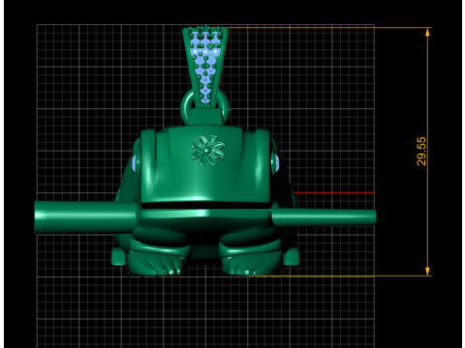This screenshot has height=348, width=465.
Task: Select the ring loop under the bail
Action: pos(205,107)
